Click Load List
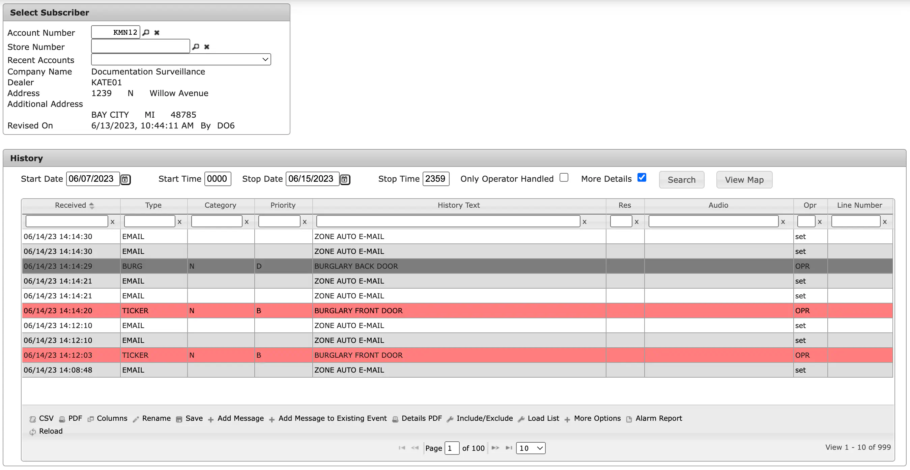The image size is (910, 470). (x=539, y=418)
